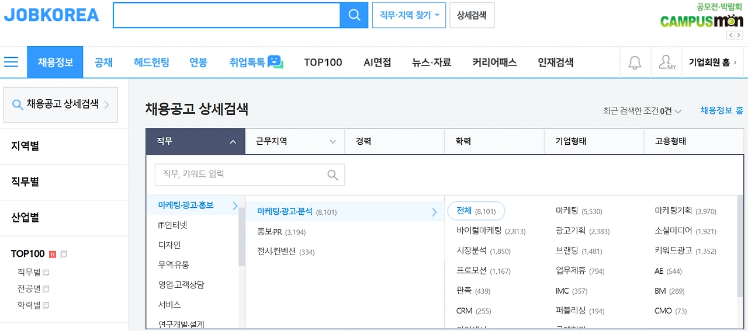The image size is (748, 331).
Task: Click the CAMPUSMON banner logo
Action: [x=701, y=21]
